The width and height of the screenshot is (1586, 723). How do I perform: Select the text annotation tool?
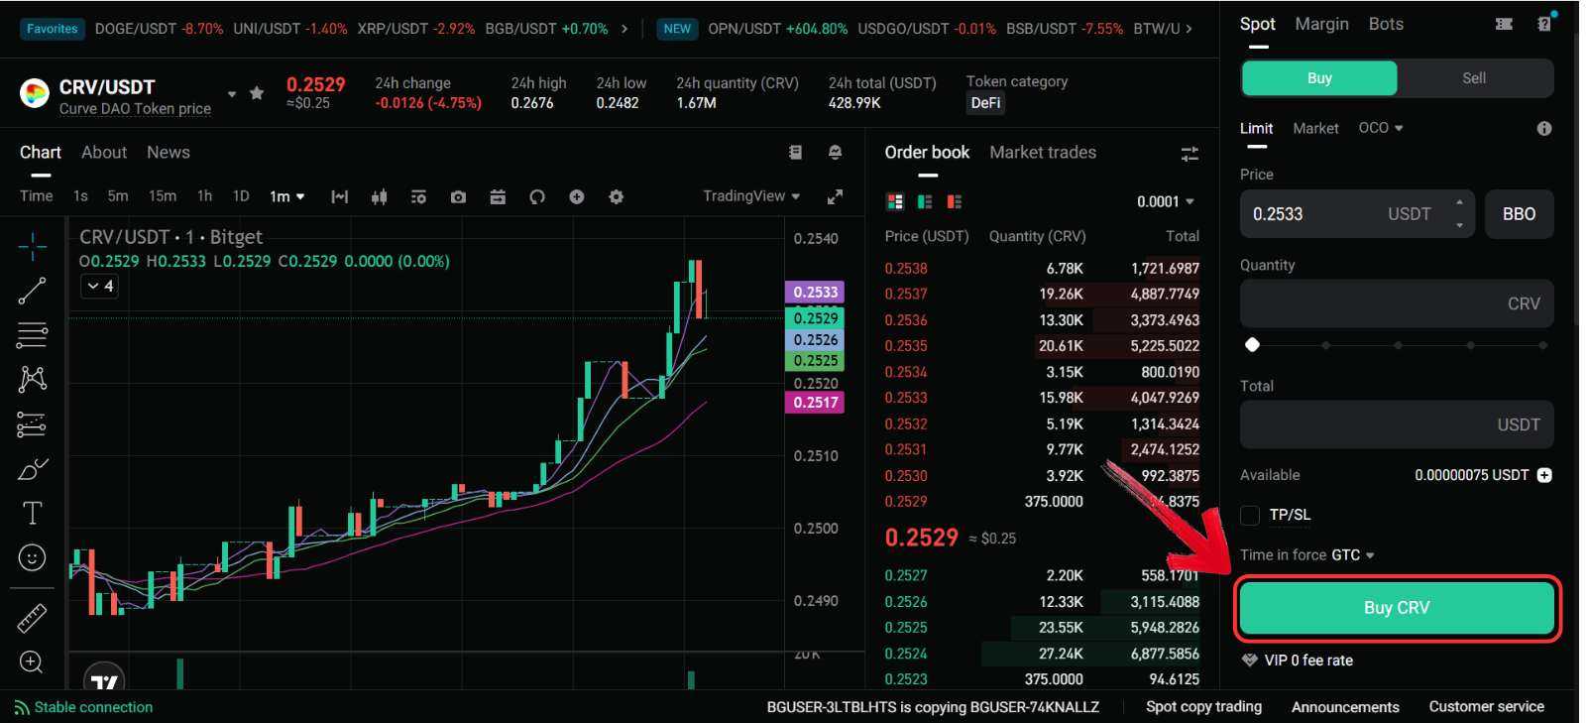[32, 513]
